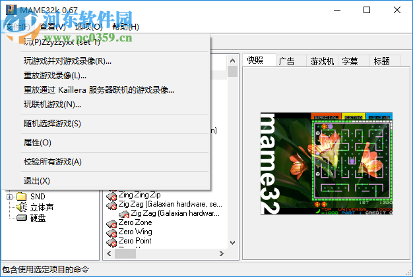This screenshot has height=277, width=413.
Task: Maximize the MAME32k window
Action: pos(367,10)
